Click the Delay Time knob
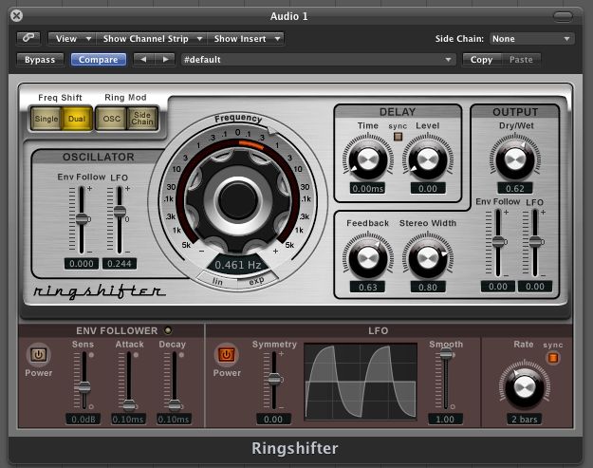 (367, 160)
